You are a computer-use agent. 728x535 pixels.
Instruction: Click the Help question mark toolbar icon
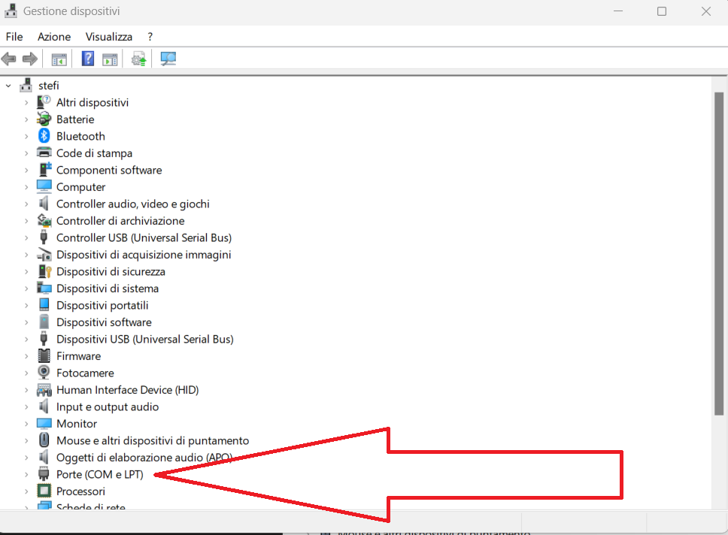[88, 59]
